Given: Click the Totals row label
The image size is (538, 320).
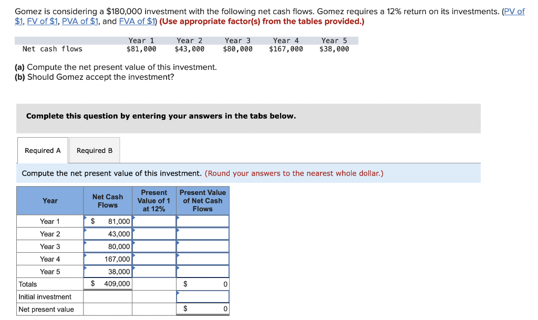Looking at the screenshot, I should [28, 284].
